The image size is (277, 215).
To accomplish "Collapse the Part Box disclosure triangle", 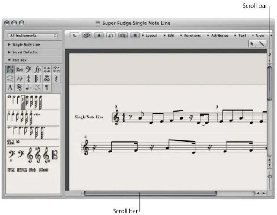I will pyautogui.click(x=9, y=60).
